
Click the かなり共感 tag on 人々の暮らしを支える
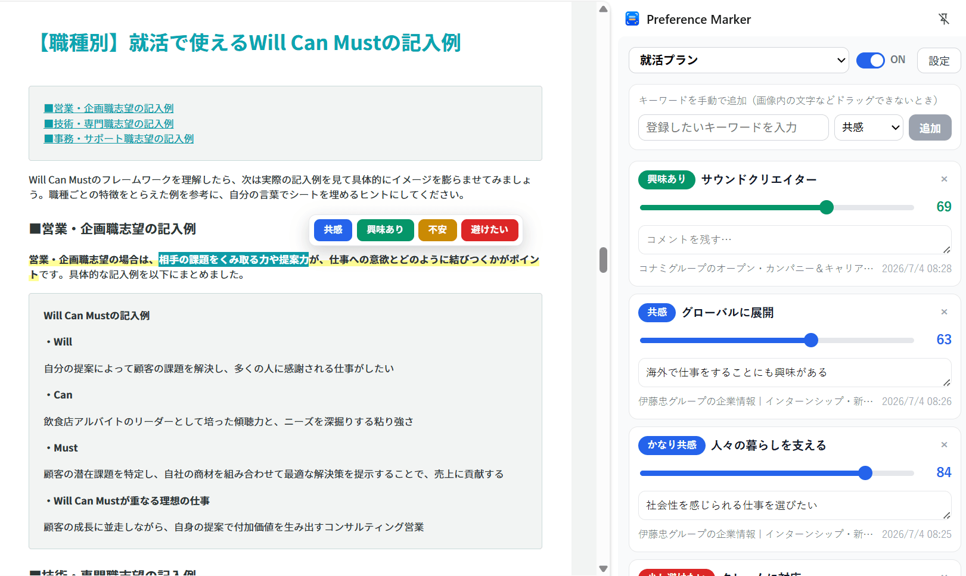[x=672, y=445]
